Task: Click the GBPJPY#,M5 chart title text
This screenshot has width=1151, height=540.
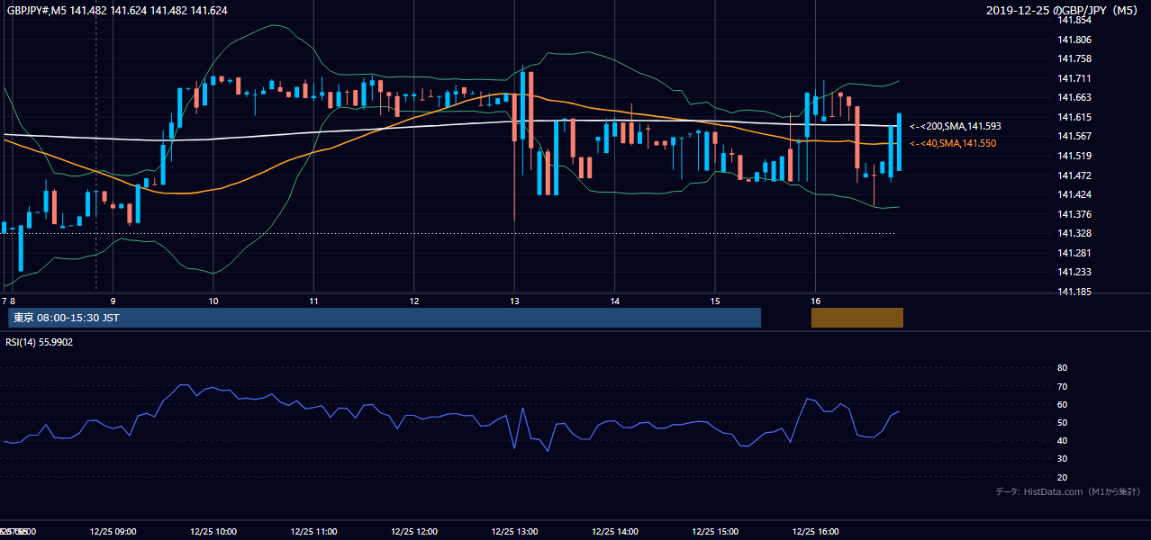Action: point(117,11)
